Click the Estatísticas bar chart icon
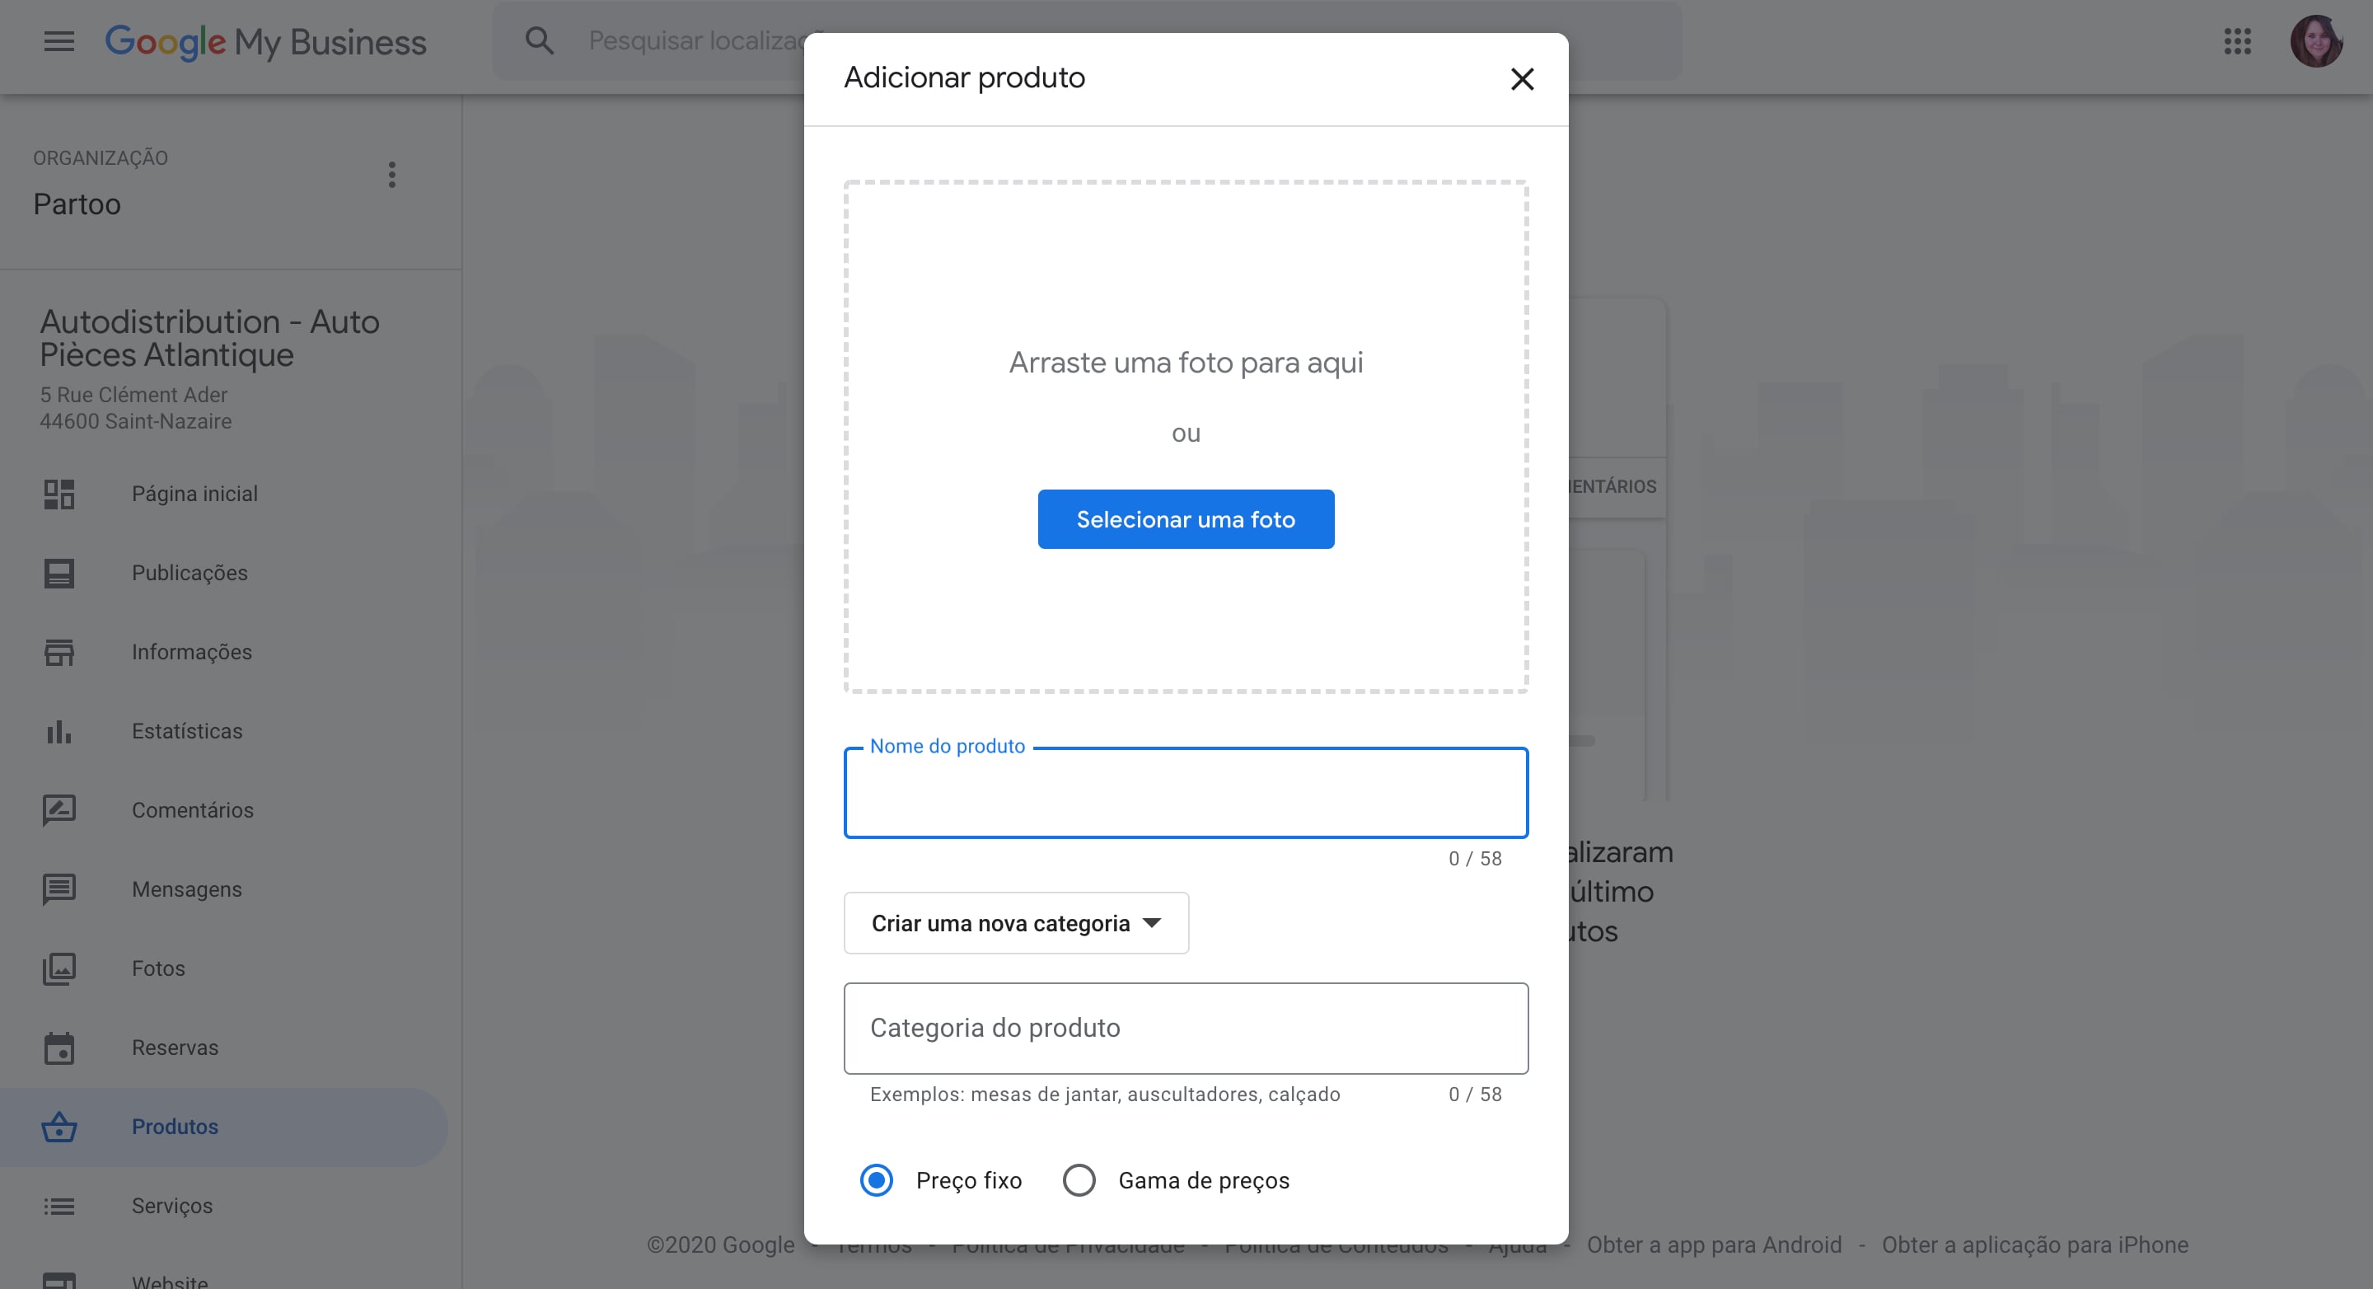The width and height of the screenshot is (2373, 1289). coord(59,732)
